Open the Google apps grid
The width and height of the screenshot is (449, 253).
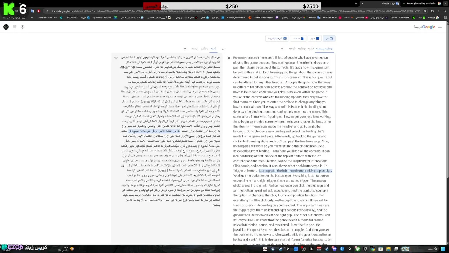click(x=14, y=27)
